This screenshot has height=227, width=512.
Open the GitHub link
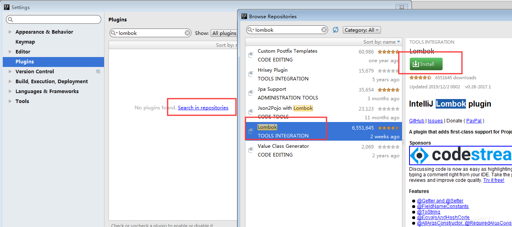click(x=417, y=120)
